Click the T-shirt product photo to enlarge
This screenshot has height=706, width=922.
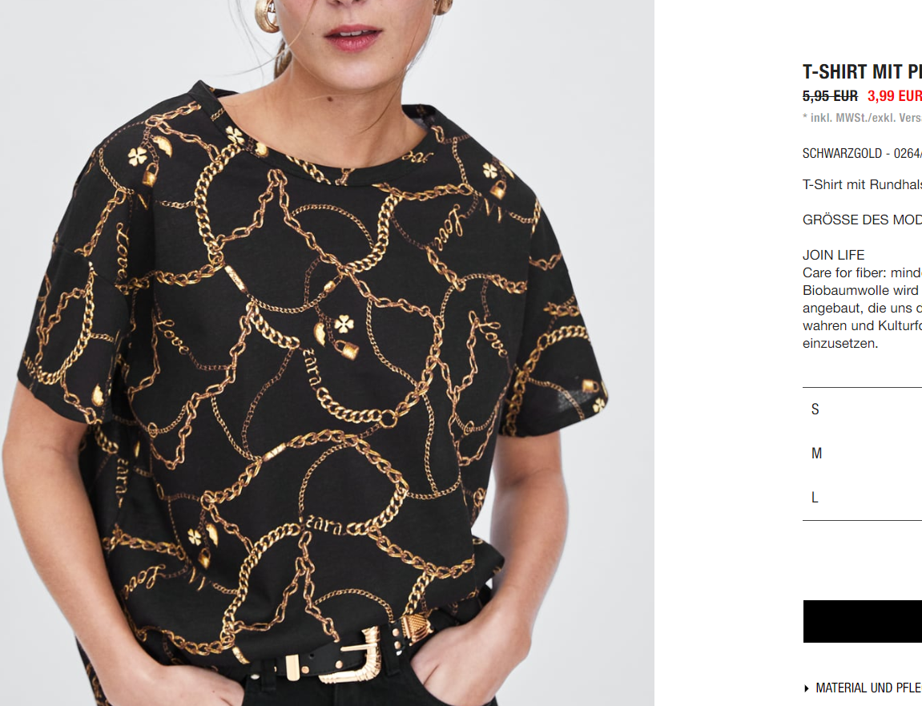tap(327, 353)
